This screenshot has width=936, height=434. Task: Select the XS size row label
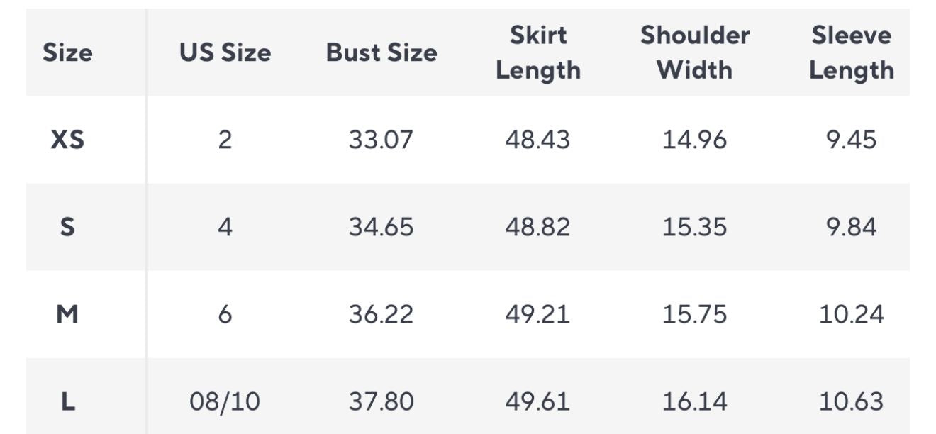(x=67, y=140)
